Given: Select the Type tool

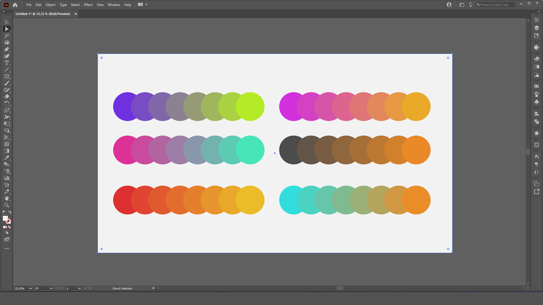Looking at the screenshot, I should 7,63.
